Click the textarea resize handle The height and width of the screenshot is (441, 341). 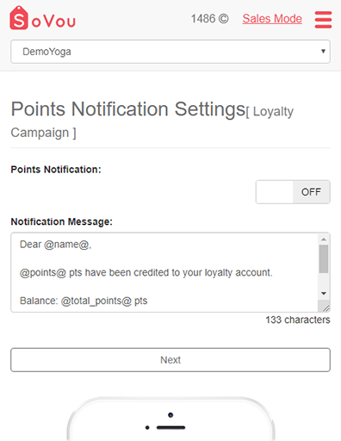click(325, 307)
